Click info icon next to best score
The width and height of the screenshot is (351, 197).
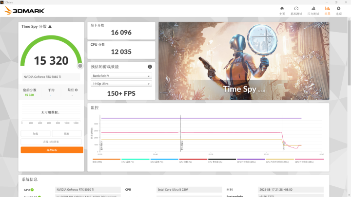tap(78, 90)
